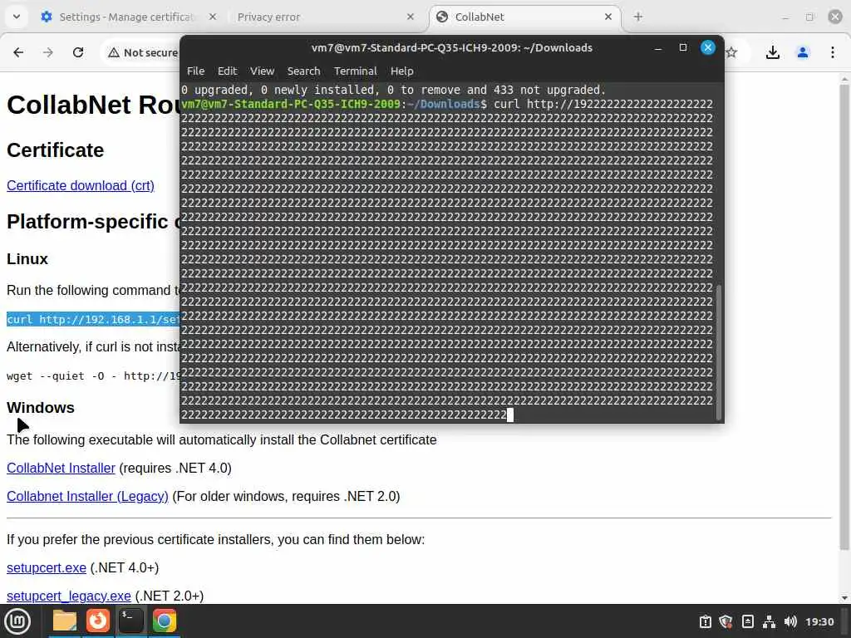Screen dimensions: 851x638
Task: Close the Settings tab
Action: [x=213, y=17]
